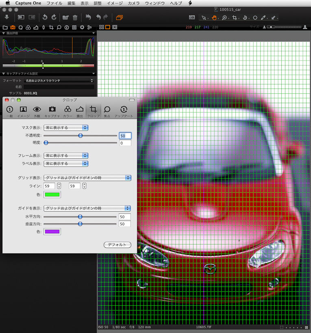Select the crop tool in cursor toolbar
The image size is (311, 333).
pos(235,17)
